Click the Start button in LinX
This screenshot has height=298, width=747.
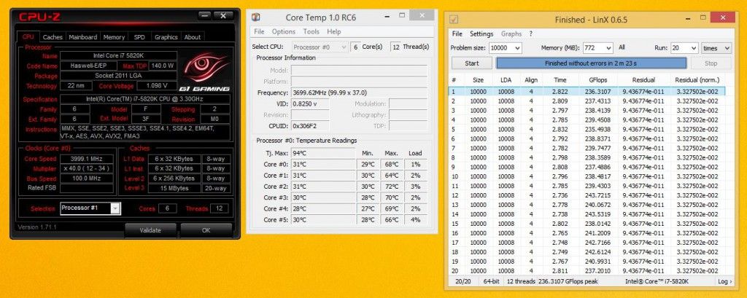[x=472, y=63]
